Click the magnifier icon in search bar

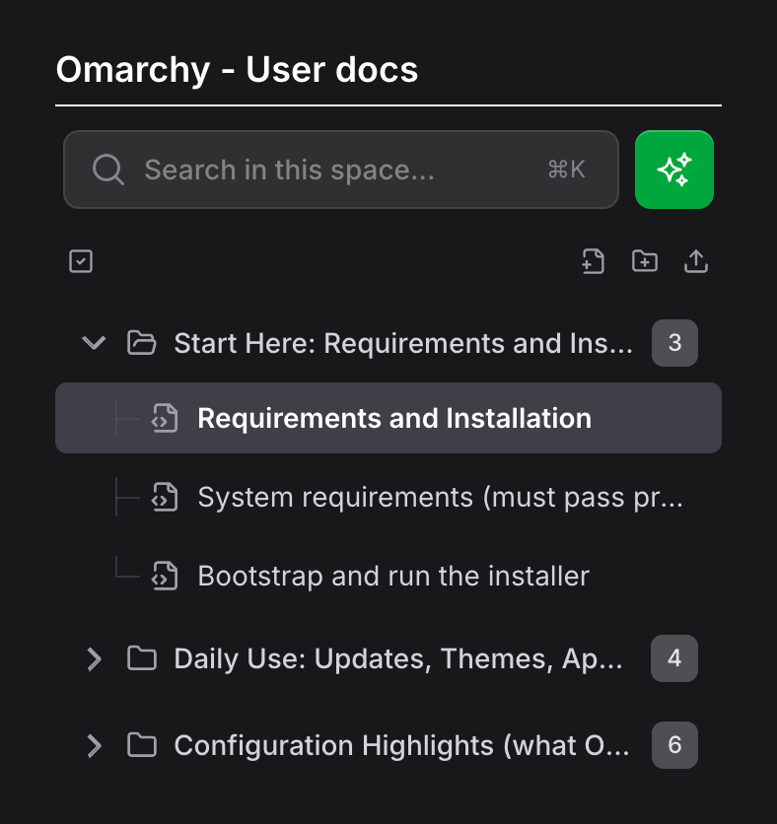coord(107,170)
